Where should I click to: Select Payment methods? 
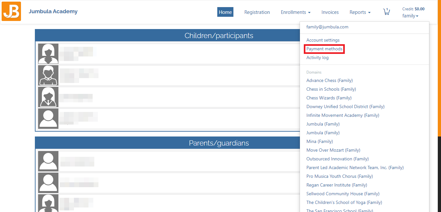(x=324, y=49)
